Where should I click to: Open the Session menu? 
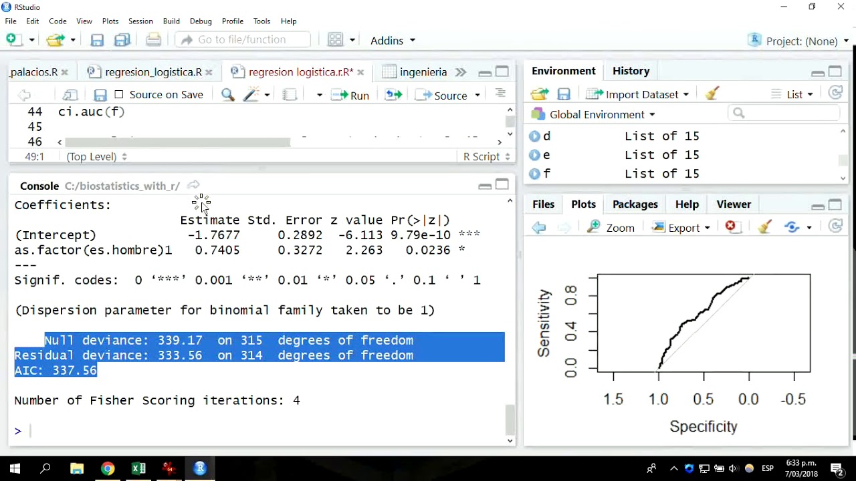[140, 21]
